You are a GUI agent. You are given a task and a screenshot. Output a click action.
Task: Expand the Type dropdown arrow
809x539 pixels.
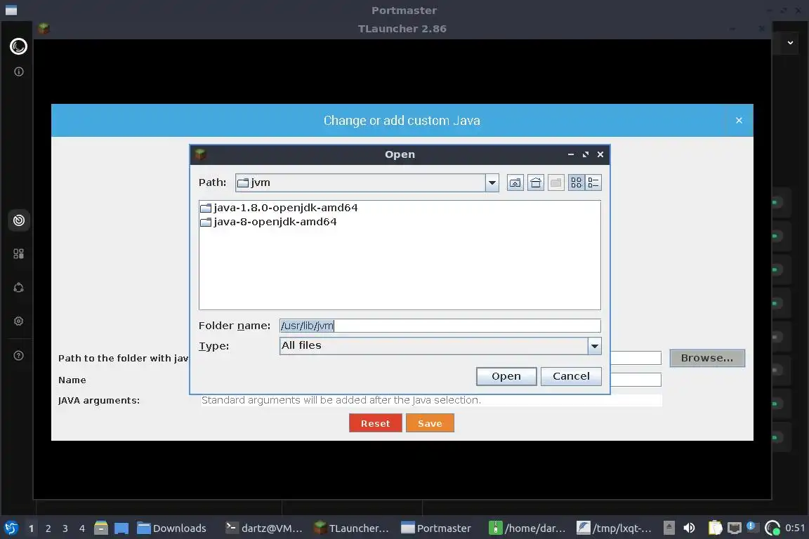point(594,346)
